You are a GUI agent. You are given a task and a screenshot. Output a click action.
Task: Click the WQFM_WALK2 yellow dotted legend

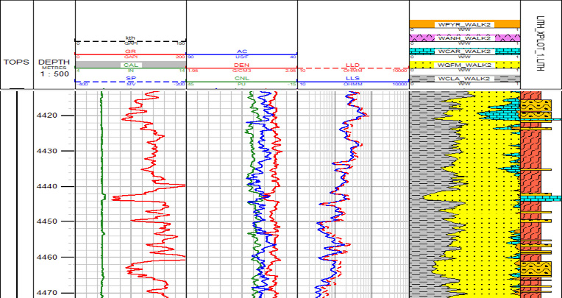tap(464, 65)
